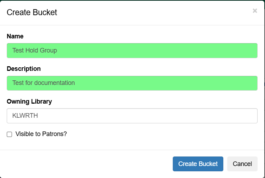Viewport: 265px width, 178px height.
Task: Click the Description field label
Action: click(24, 69)
